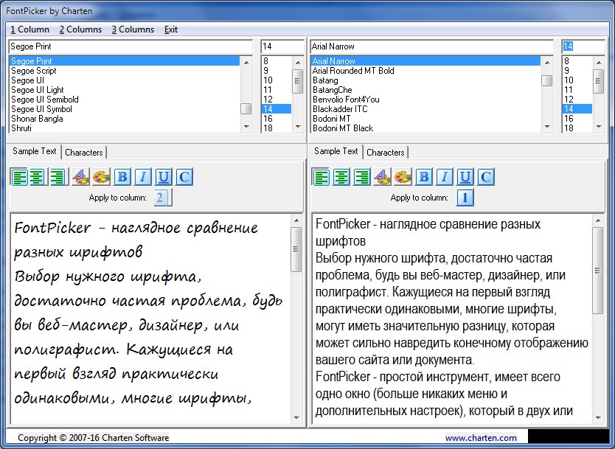The height and width of the screenshot is (449, 615).
Task: Select Segoe UI Symbol font
Action: point(125,109)
